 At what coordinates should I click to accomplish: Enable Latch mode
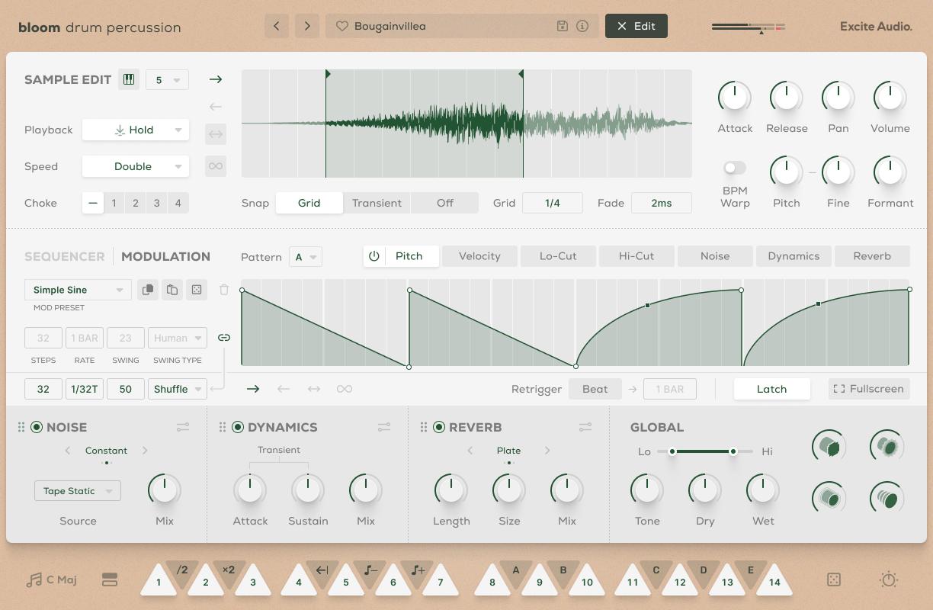pos(771,389)
